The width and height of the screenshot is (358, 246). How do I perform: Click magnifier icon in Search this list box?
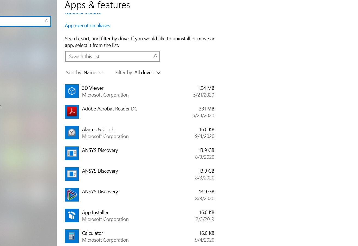(x=155, y=56)
